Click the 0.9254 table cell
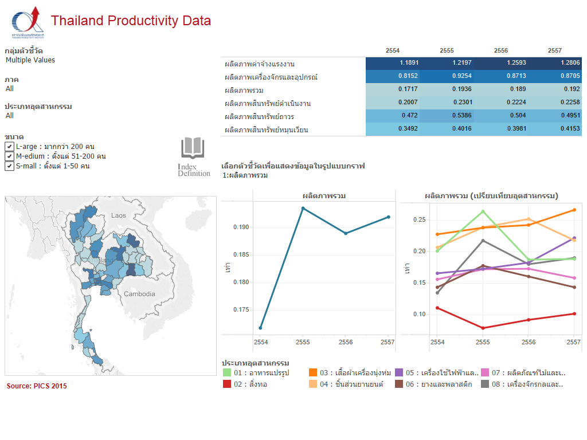This screenshot has width=587, height=440. (447, 76)
